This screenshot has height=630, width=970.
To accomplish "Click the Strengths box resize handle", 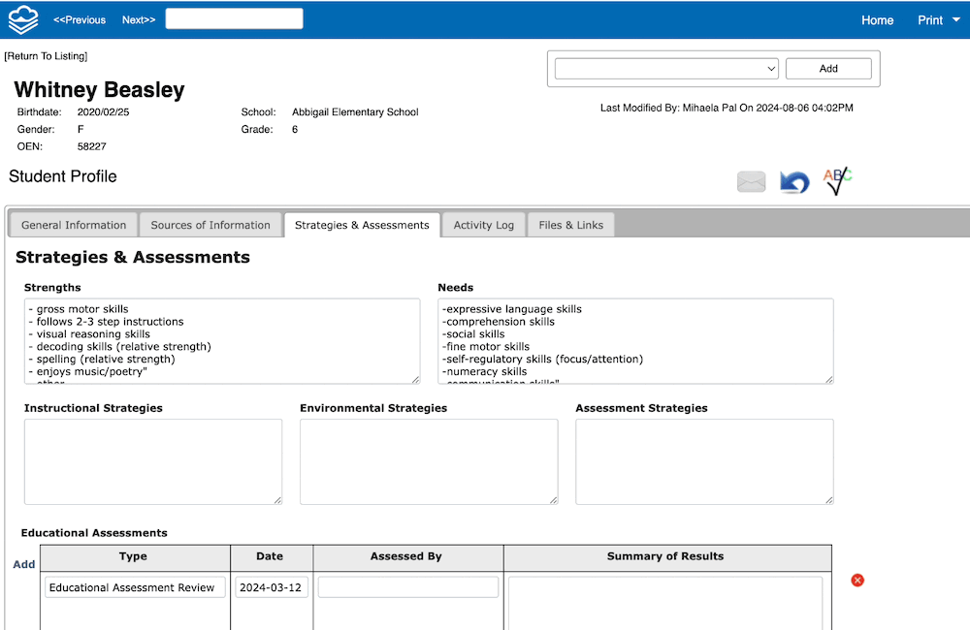I will click(x=416, y=380).
